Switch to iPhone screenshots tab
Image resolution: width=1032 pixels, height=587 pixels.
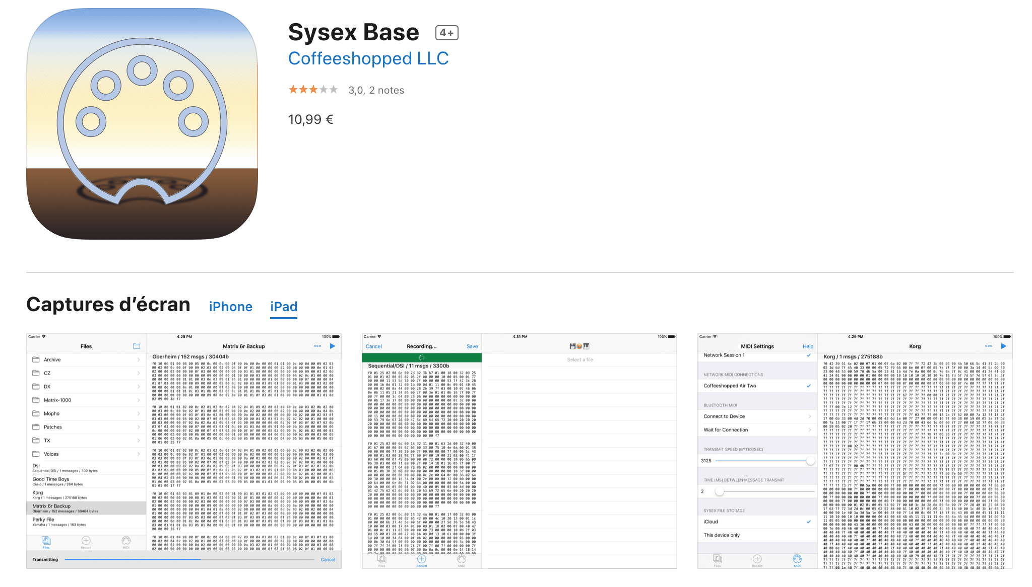pyautogui.click(x=231, y=307)
